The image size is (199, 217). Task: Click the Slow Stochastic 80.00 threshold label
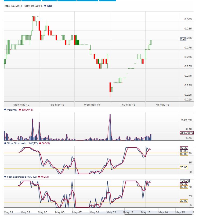[x=184, y=154]
